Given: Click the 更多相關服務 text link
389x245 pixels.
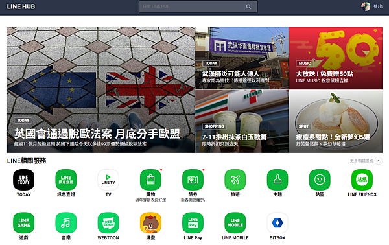Looking at the screenshot, I should (x=361, y=161).
